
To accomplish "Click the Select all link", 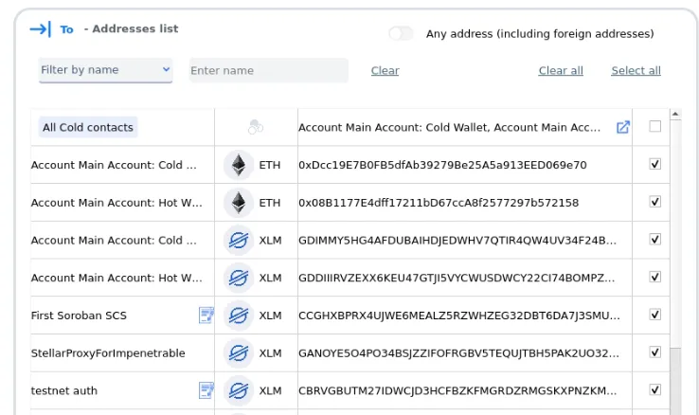I will click(x=636, y=70).
